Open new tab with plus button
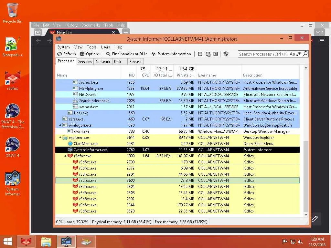 126,32
